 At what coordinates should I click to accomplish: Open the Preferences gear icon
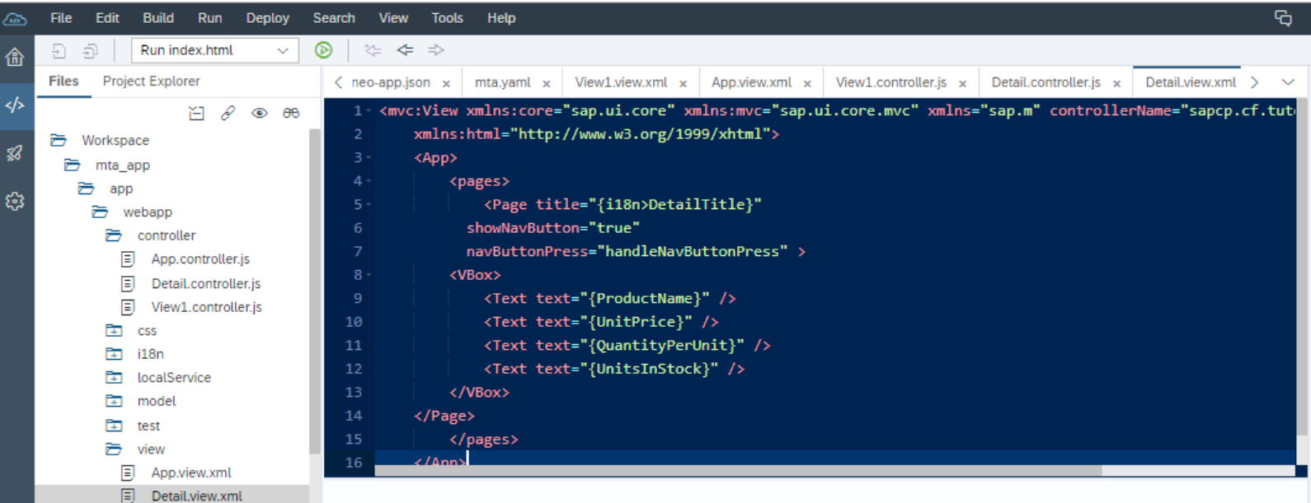(x=15, y=202)
